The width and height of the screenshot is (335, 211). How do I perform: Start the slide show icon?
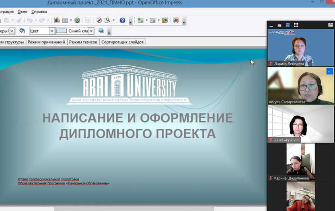click(x=176, y=20)
